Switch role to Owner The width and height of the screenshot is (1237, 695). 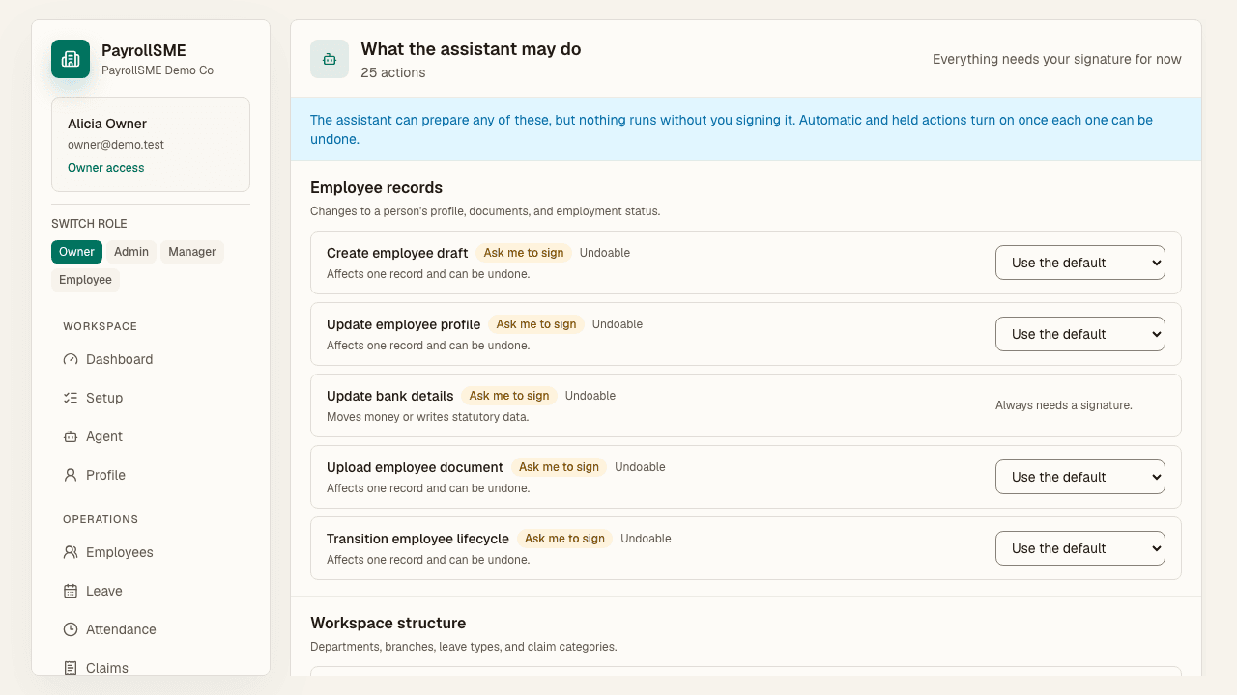click(x=76, y=252)
